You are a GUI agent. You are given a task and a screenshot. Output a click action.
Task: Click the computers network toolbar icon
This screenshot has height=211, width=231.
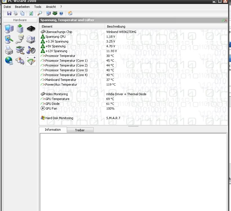(x=48, y=14)
